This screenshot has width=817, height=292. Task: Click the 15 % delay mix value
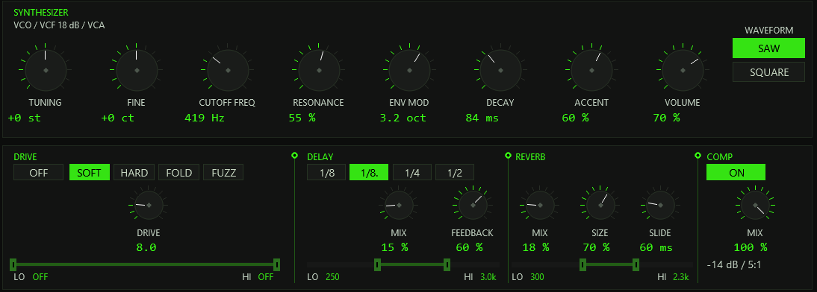pos(394,247)
